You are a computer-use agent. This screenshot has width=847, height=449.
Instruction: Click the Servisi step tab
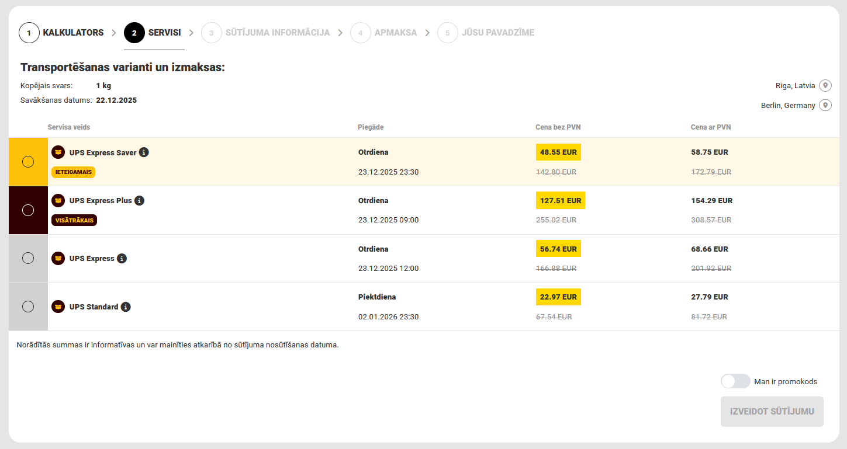[x=153, y=33]
